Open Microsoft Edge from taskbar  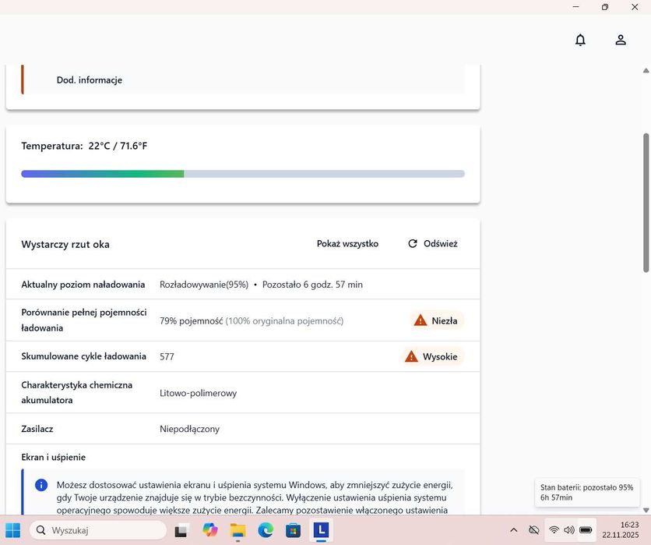[266, 530]
